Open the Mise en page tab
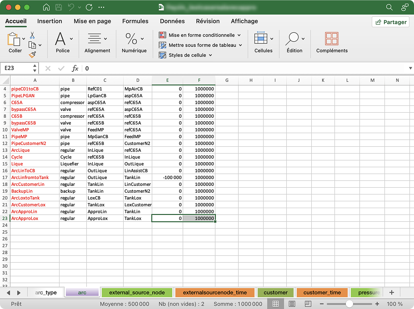The width and height of the screenshot is (414, 309). tap(92, 21)
